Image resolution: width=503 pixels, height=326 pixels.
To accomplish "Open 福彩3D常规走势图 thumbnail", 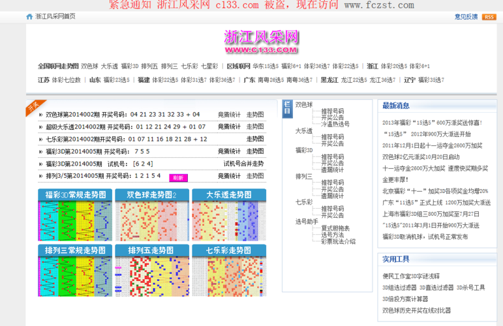I will point(75,215).
